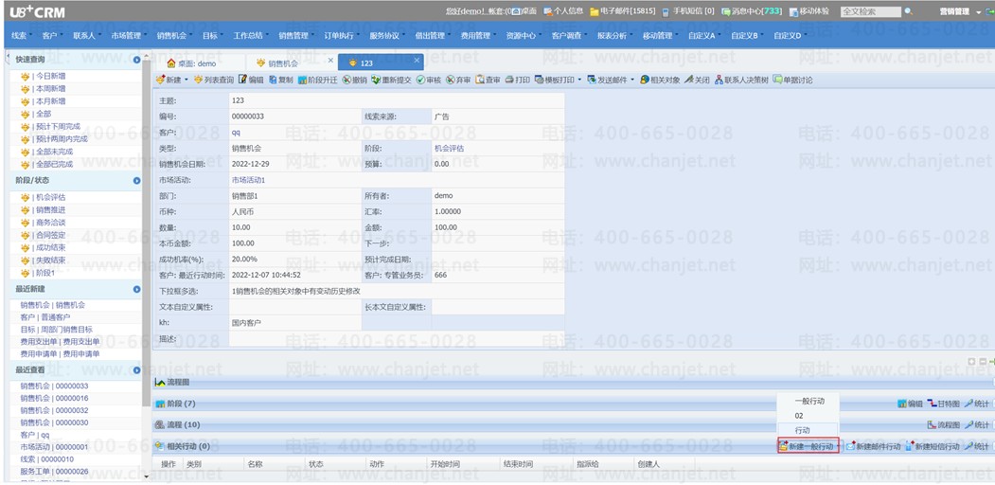
Task: Open 个人信息 in the header
Action: (563, 11)
